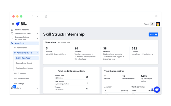Viewport: 171px width, 106px height.
Task: Expand Computer Science Educator Tools
Action: click(38, 38)
